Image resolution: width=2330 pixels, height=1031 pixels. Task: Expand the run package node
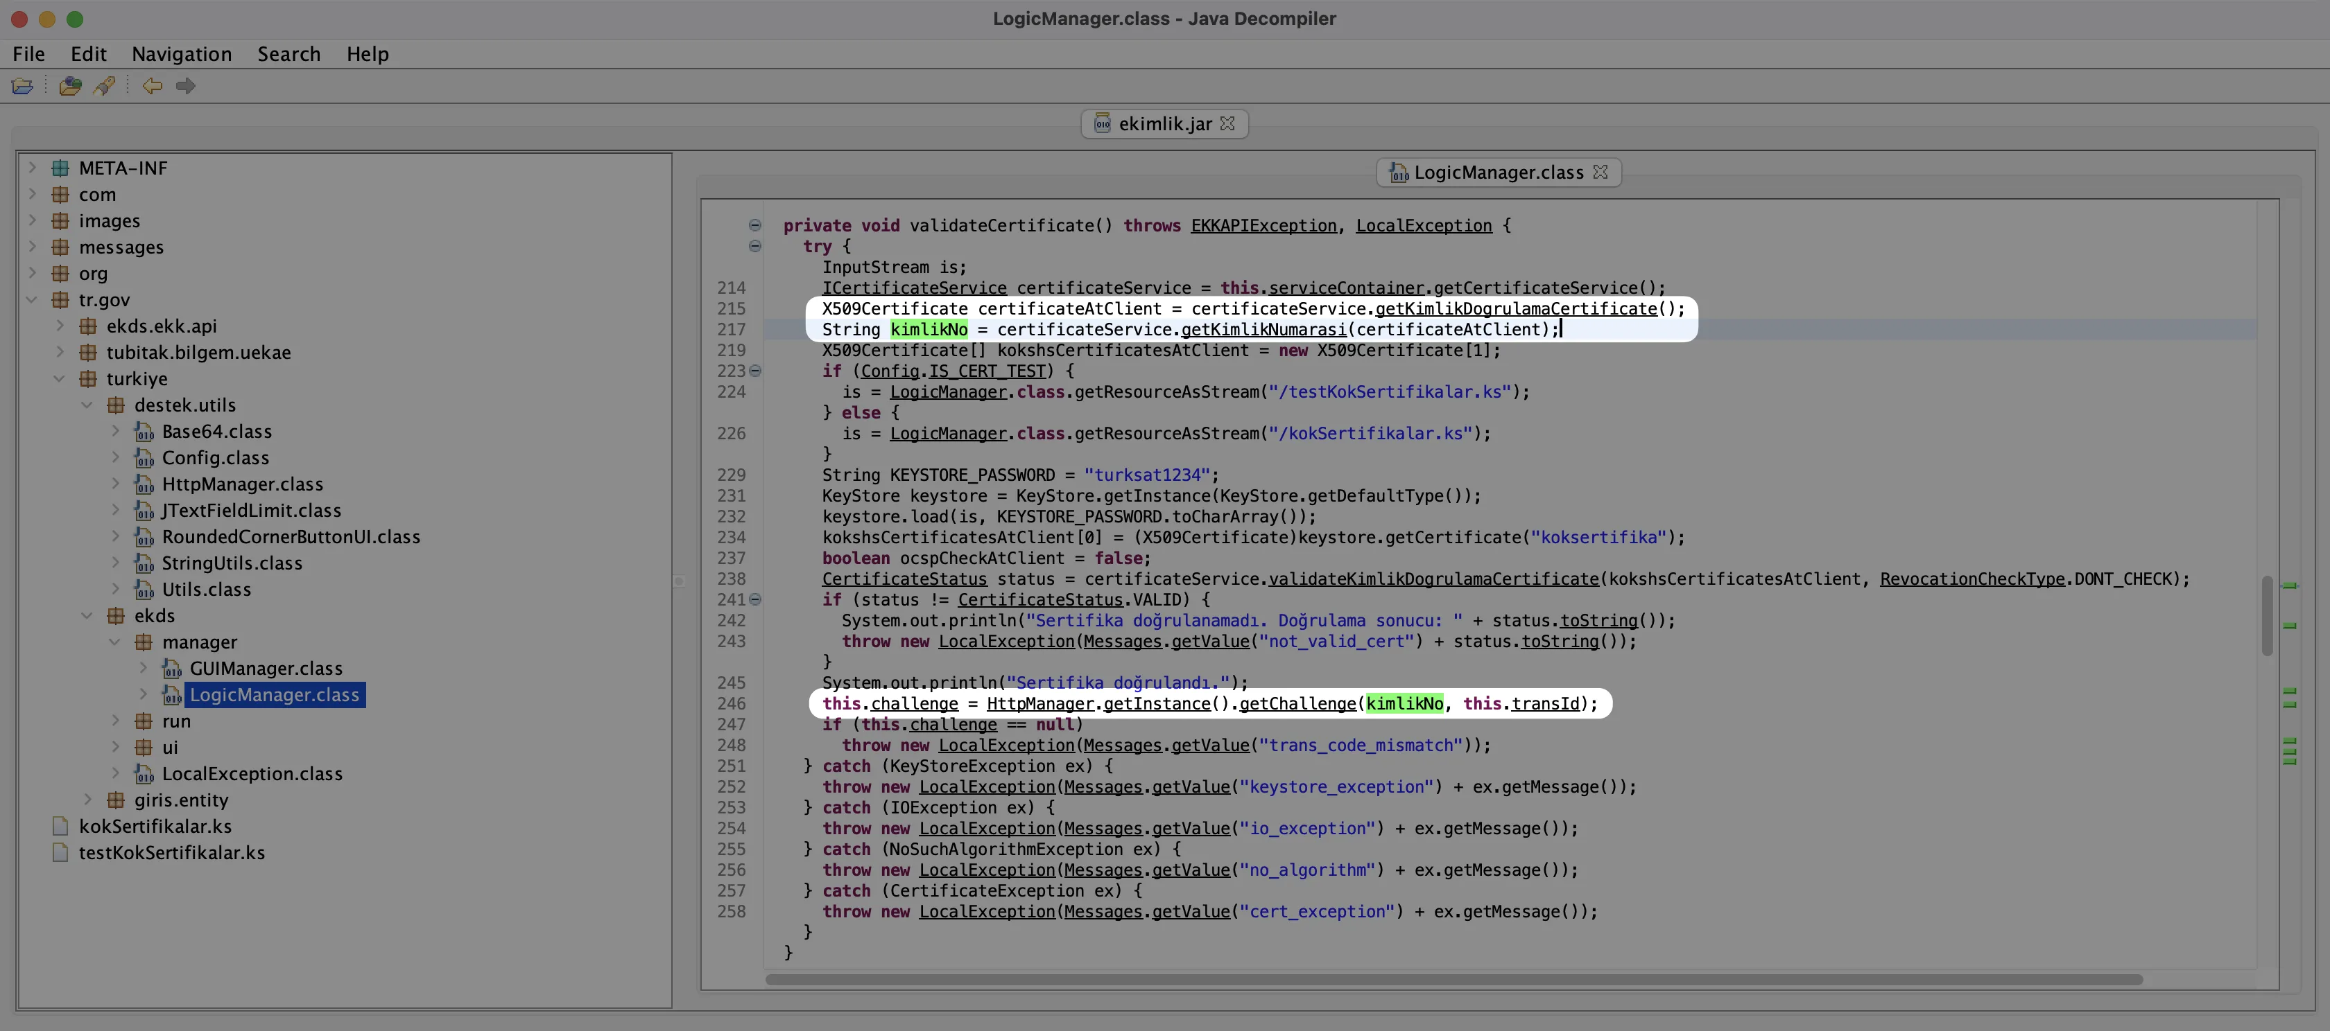coord(116,720)
